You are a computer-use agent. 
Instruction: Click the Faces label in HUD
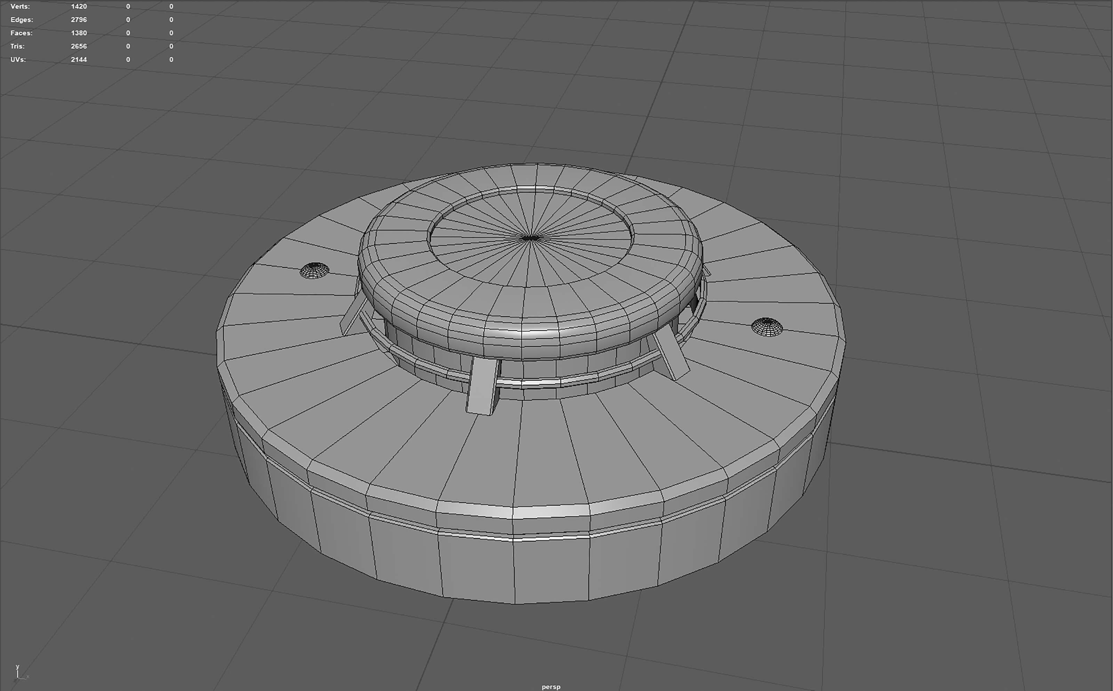pos(22,33)
